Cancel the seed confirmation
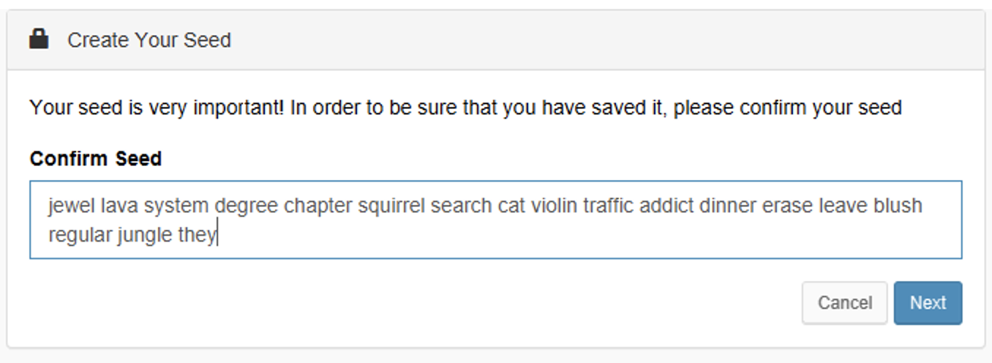992x363 pixels. click(x=844, y=303)
